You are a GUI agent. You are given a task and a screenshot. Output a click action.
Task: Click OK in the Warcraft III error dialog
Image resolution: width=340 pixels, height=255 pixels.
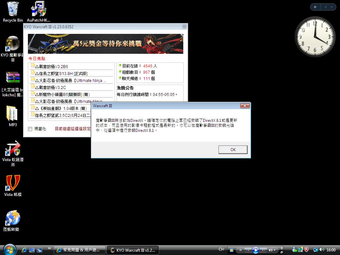(x=233, y=150)
